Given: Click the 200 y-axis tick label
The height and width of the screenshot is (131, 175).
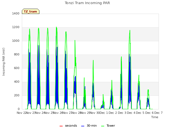Looking at the screenshot, I should 17,95.
